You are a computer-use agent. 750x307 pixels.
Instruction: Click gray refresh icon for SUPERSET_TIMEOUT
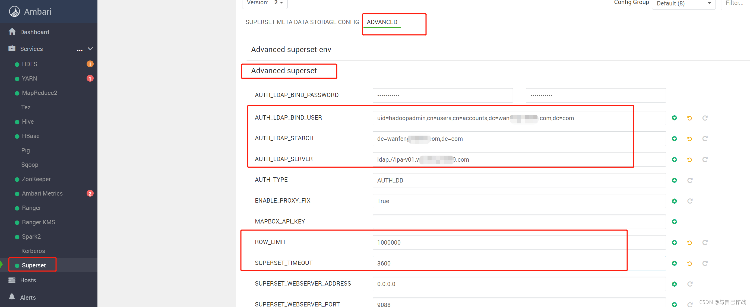[x=705, y=263]
